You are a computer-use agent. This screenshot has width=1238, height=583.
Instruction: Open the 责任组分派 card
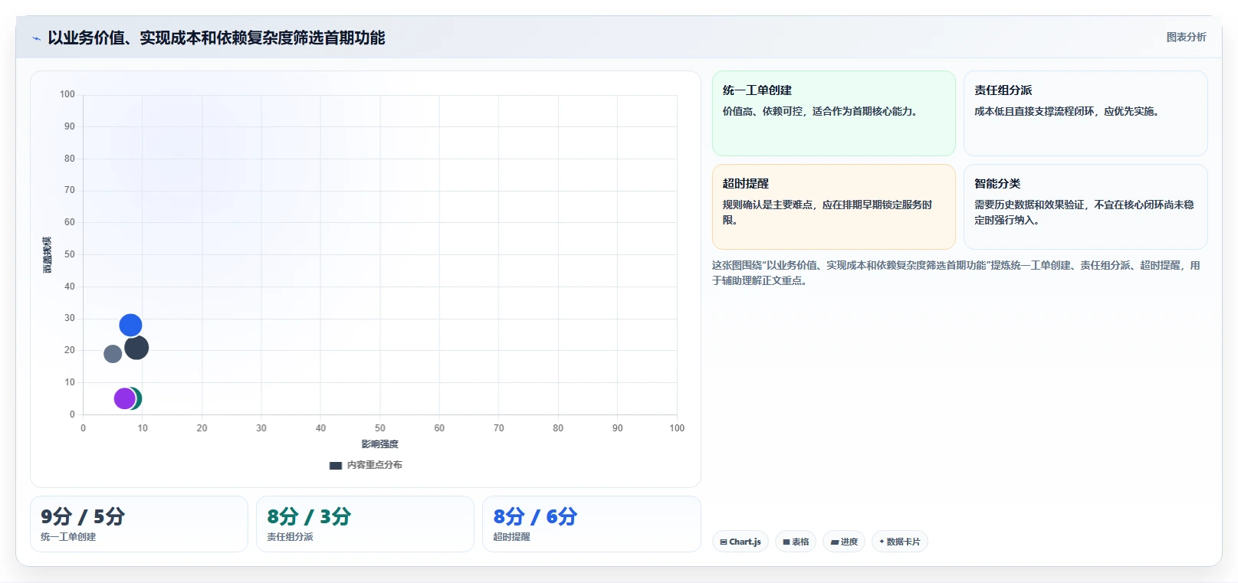[1085, 113]
